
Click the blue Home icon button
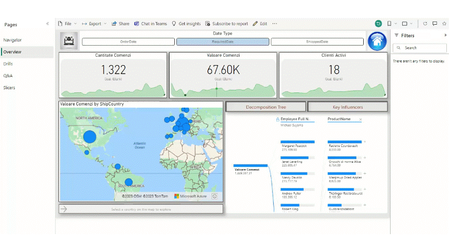click(x=377, y=41)
